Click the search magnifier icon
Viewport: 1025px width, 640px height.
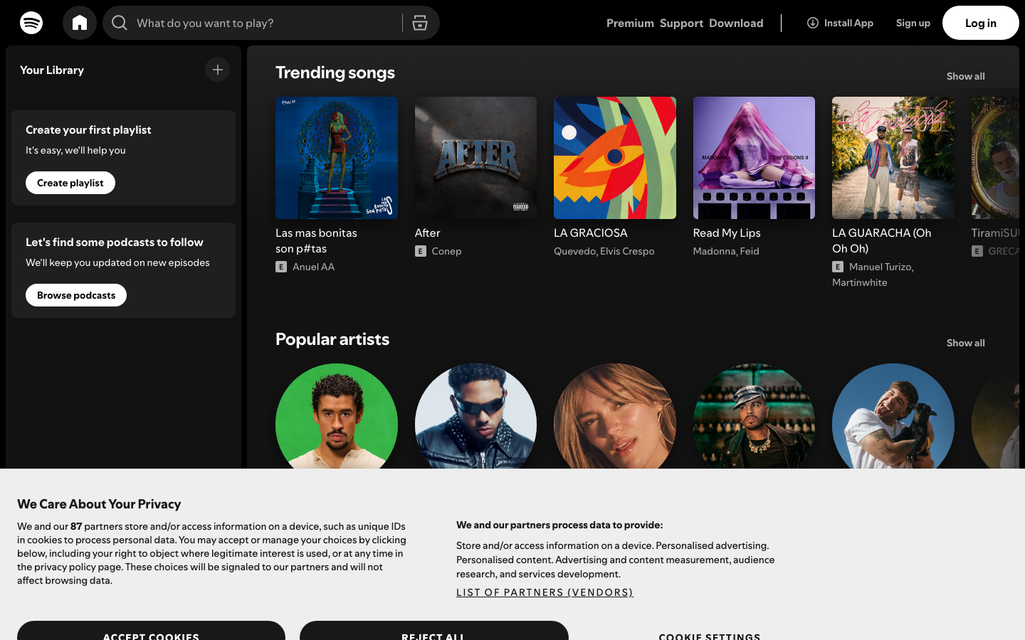coord(120,23)
